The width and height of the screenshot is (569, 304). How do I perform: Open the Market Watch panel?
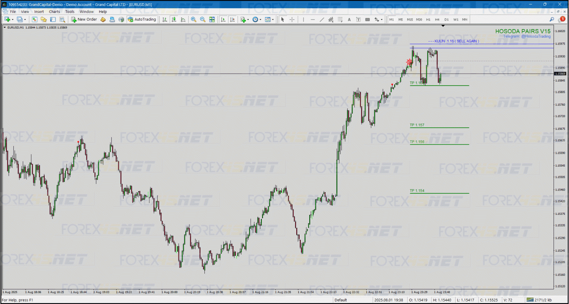click(35, 19)
